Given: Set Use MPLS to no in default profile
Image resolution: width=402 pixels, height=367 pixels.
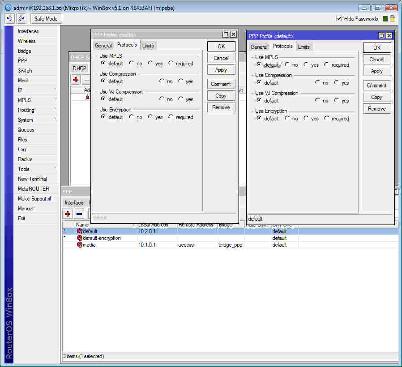Looking at the screenshot, I should [287, 64].
